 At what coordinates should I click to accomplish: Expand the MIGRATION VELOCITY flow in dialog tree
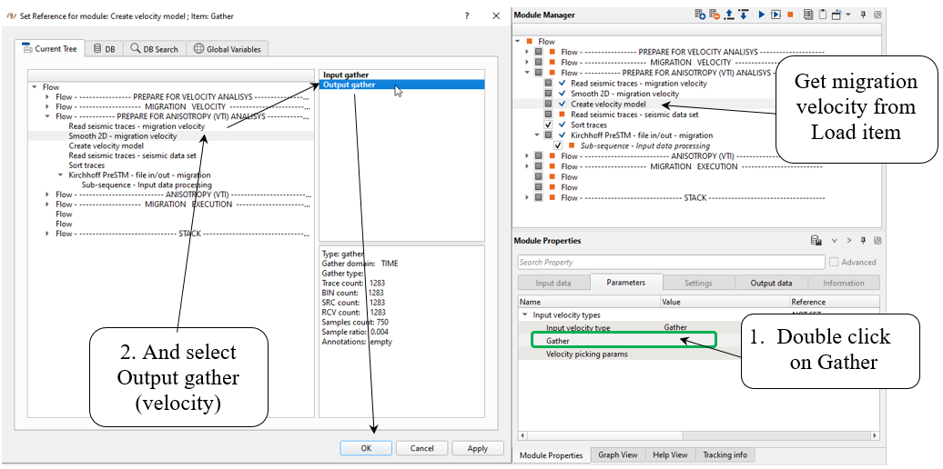point(47,106)
